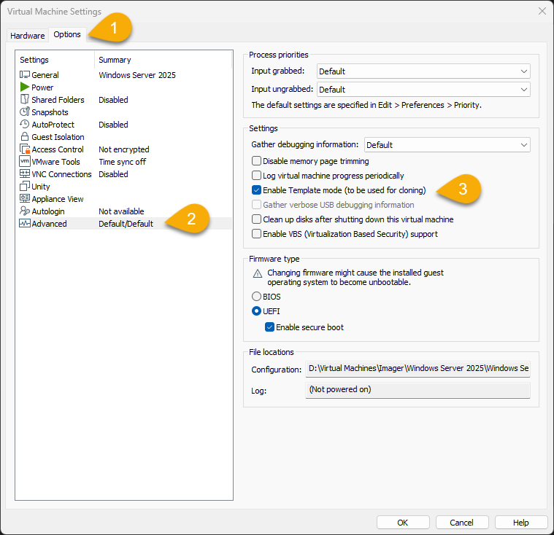Choose the VNC Connections icon
This screenshot has width=554, height=535.
pos(25,173)
